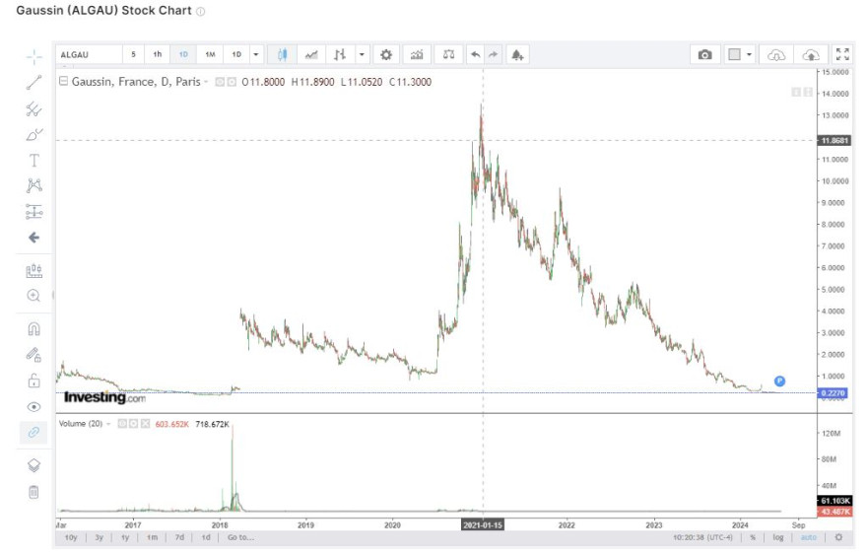The width and height of the screenshot is (867, 556).
Task: Select the pitchfork tool
Action: 33,109
